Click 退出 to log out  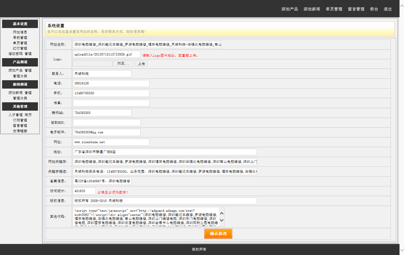click(x=388, y=9)
